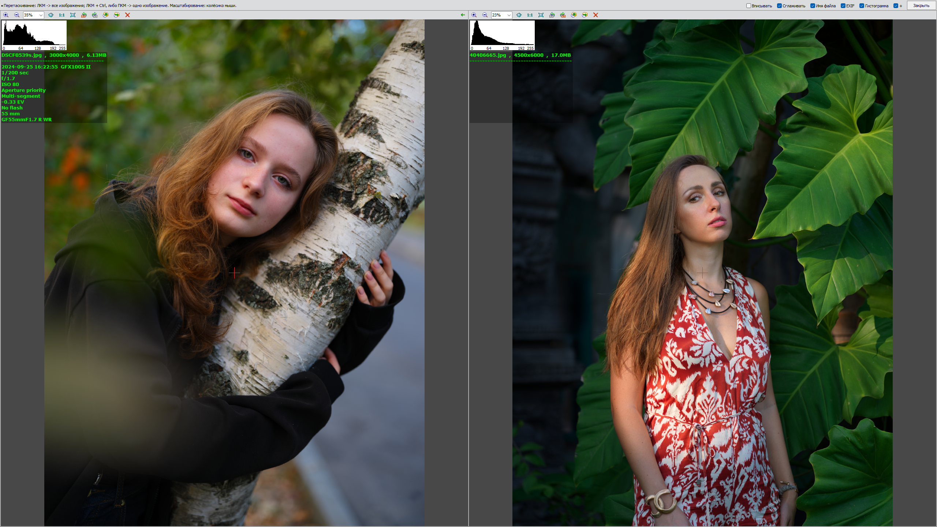
Task: Toggle the + crosshair checkbox
Action: click(x=896, y=6)
